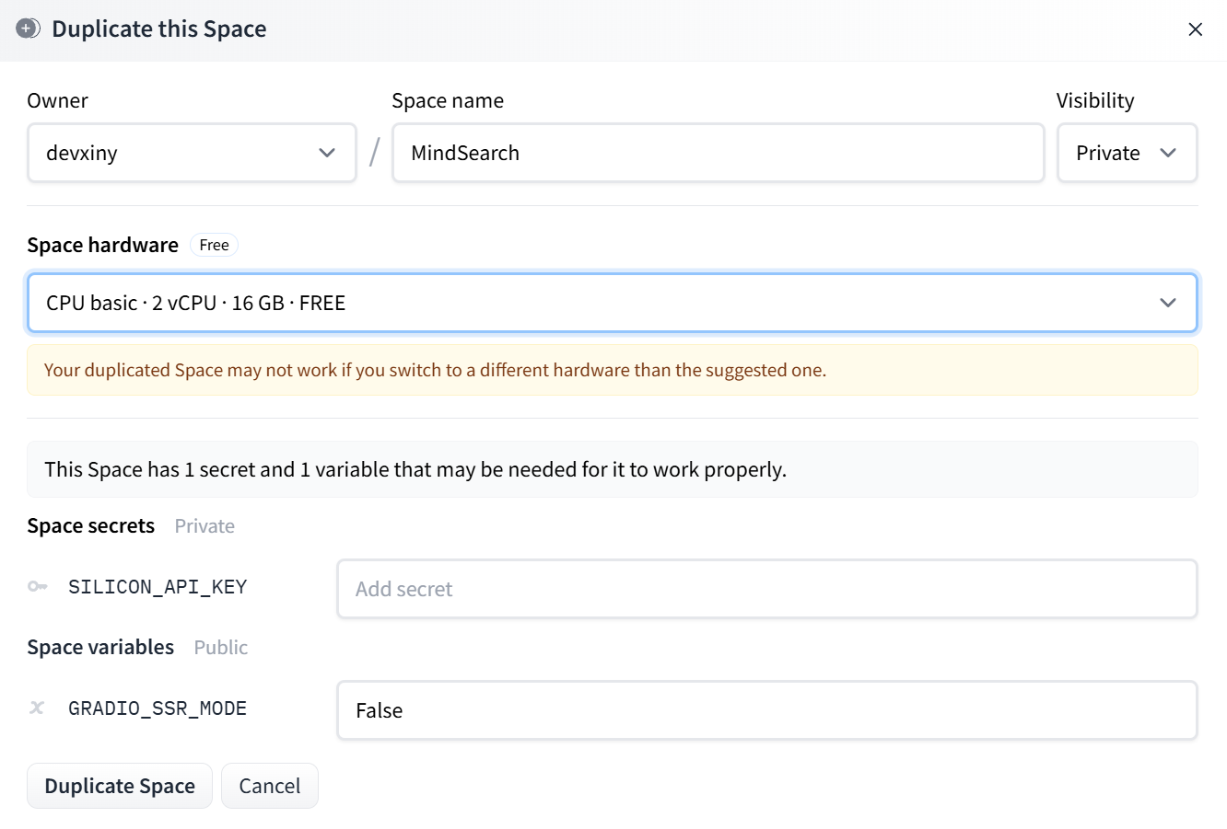Viewport: 1227px width, 829px height.
Task: Click the Add secret input field
Action: tap(767, 589)
